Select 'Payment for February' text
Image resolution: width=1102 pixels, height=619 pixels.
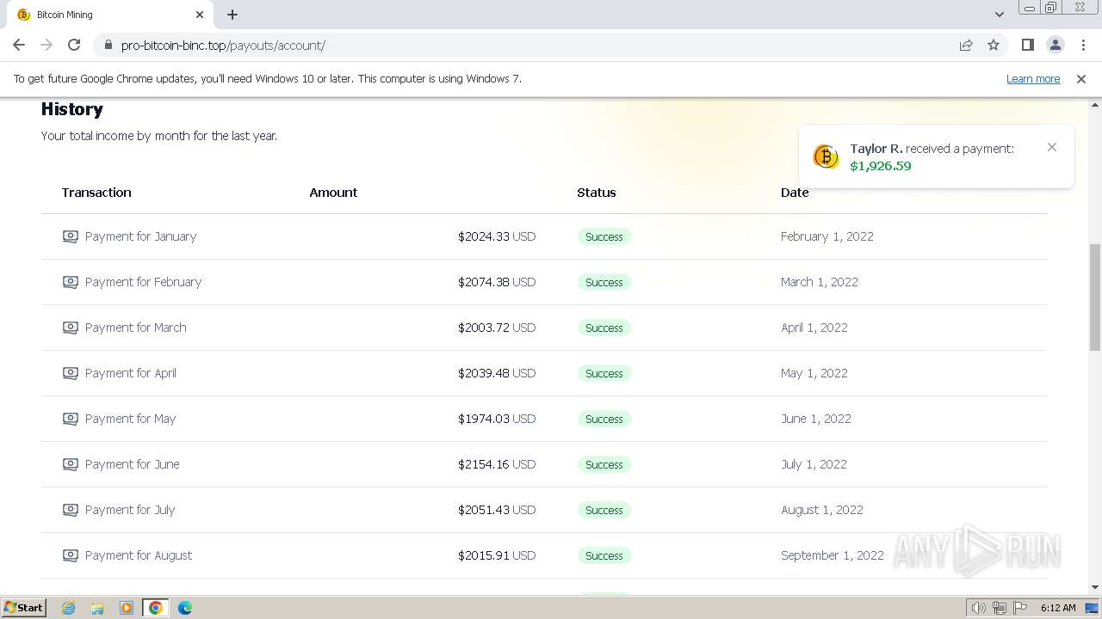coord(143,282)
